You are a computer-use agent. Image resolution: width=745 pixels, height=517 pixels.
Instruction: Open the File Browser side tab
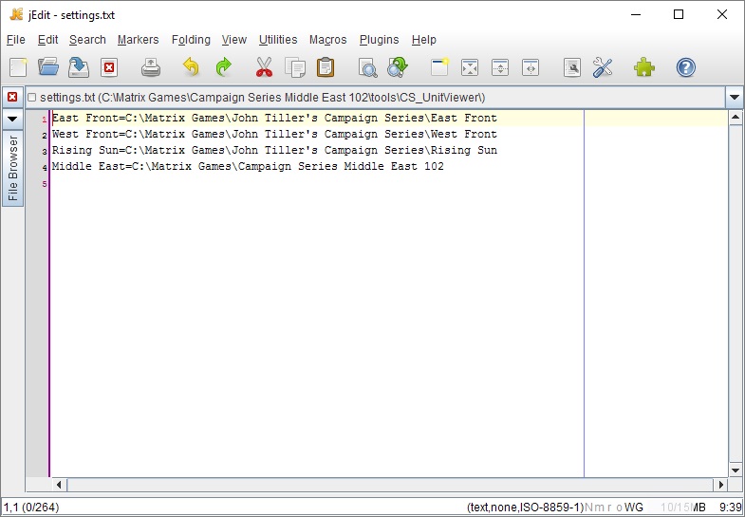coord(13,168)
